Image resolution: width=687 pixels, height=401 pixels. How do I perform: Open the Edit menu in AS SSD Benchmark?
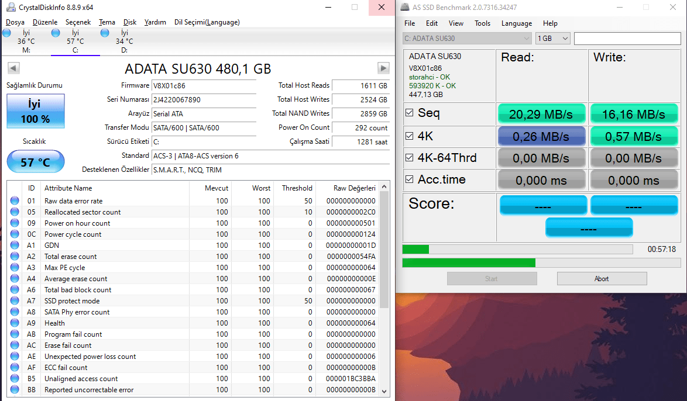[431, 23]
